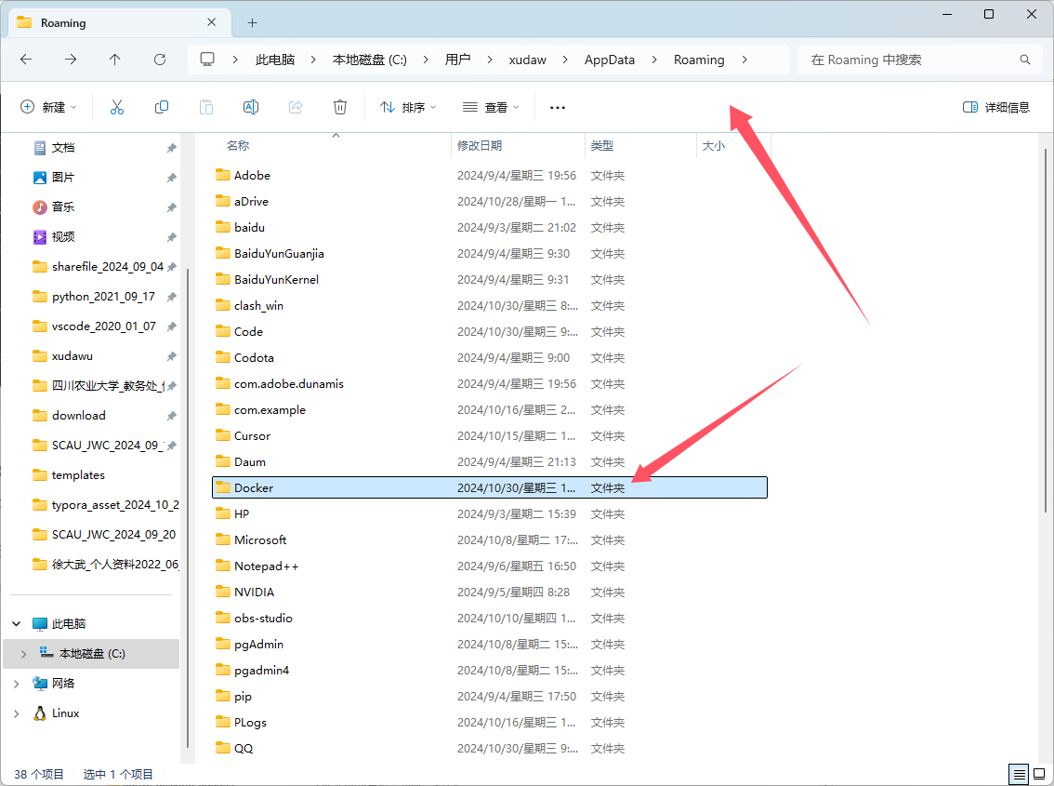
Task: Open the 新建 dropdown menu
Action: coord(48,107)
